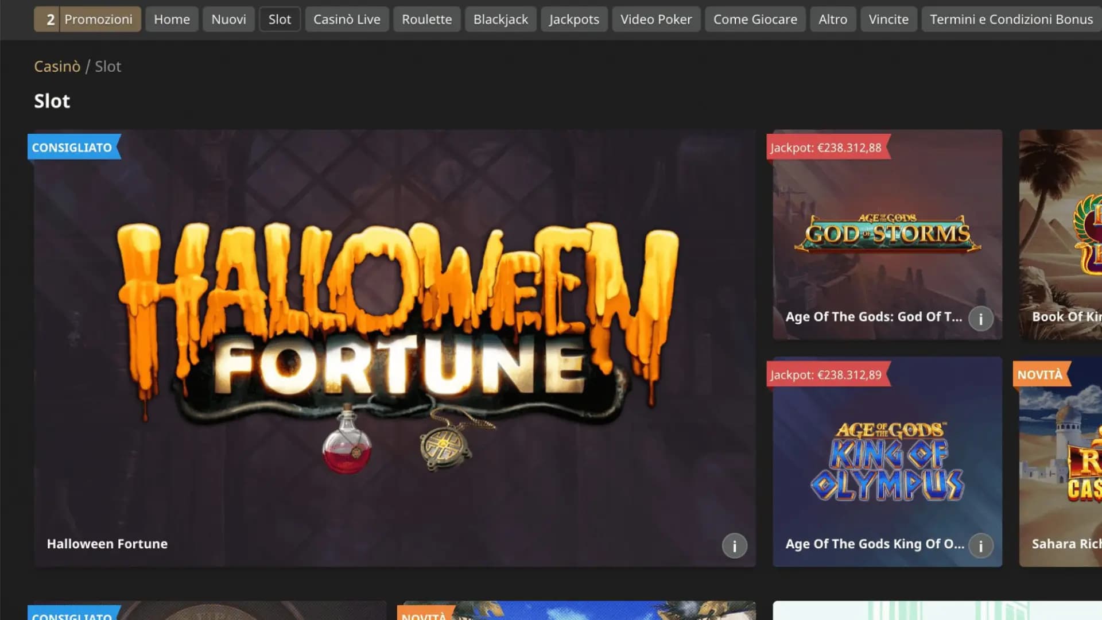Go back via the Casinò breadcrumb link
This screenshot has width=1102, height=620.
click(x=57, y=67)
